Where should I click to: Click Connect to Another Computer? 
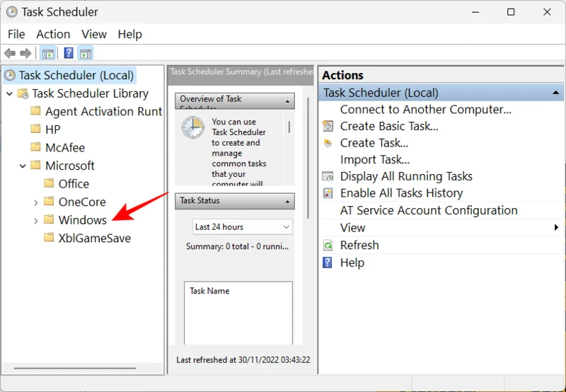click(x=425, y=109)
